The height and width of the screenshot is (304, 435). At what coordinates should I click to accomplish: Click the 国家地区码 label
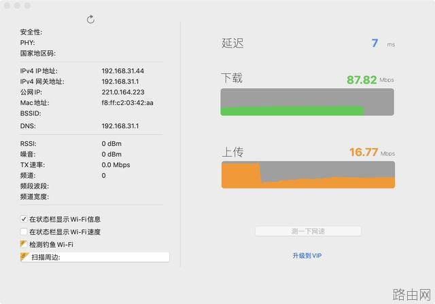click(38, 53)
